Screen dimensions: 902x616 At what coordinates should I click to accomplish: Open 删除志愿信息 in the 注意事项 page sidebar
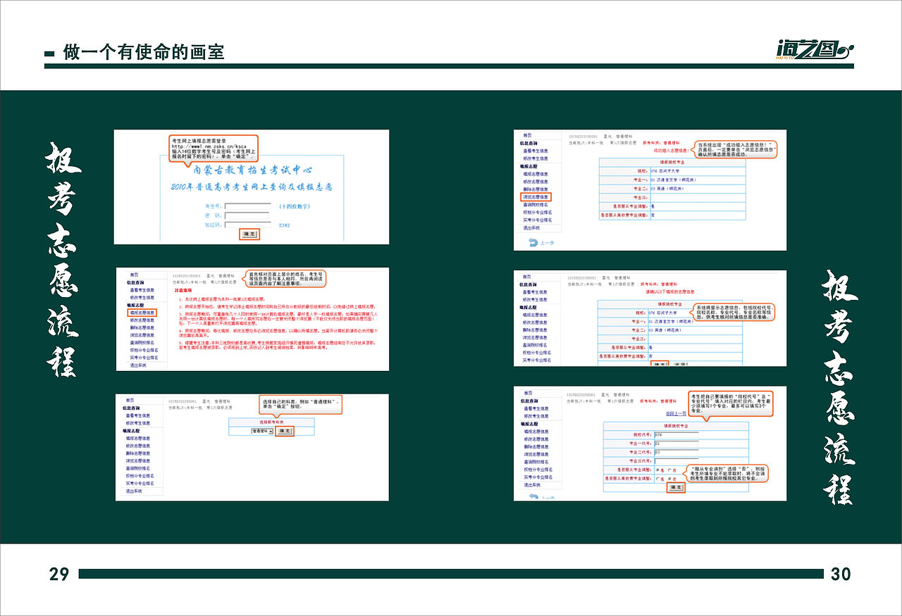point(142,327)
